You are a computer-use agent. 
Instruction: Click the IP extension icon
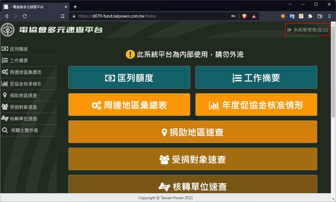301,16
